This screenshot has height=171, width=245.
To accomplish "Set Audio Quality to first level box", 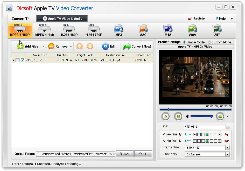I will click(x=199, y=141).
